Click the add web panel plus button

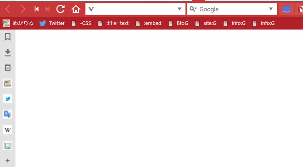point(8,161)
